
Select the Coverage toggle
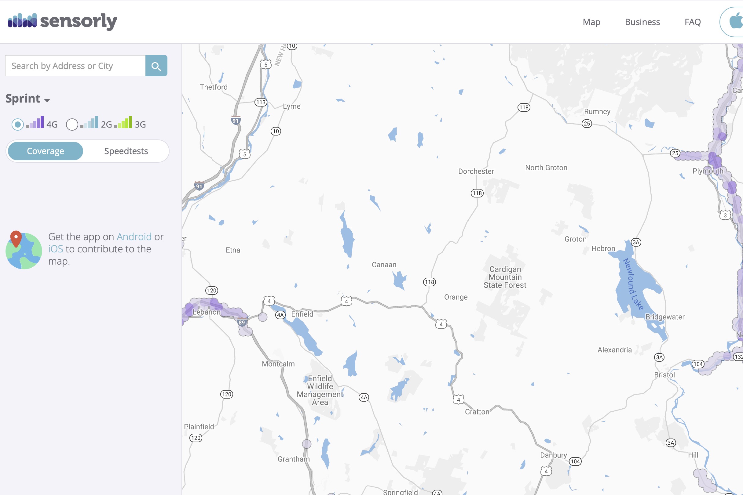pyautogui.click(x=46, y=151)
